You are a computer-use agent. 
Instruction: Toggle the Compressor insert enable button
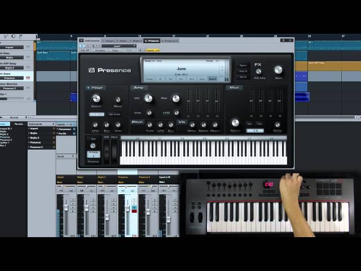point(74,129)
